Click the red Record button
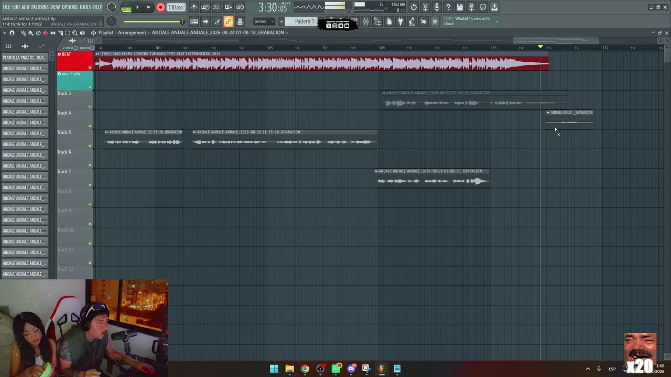Screen dimensions: 671x377 tap(160, 7)
